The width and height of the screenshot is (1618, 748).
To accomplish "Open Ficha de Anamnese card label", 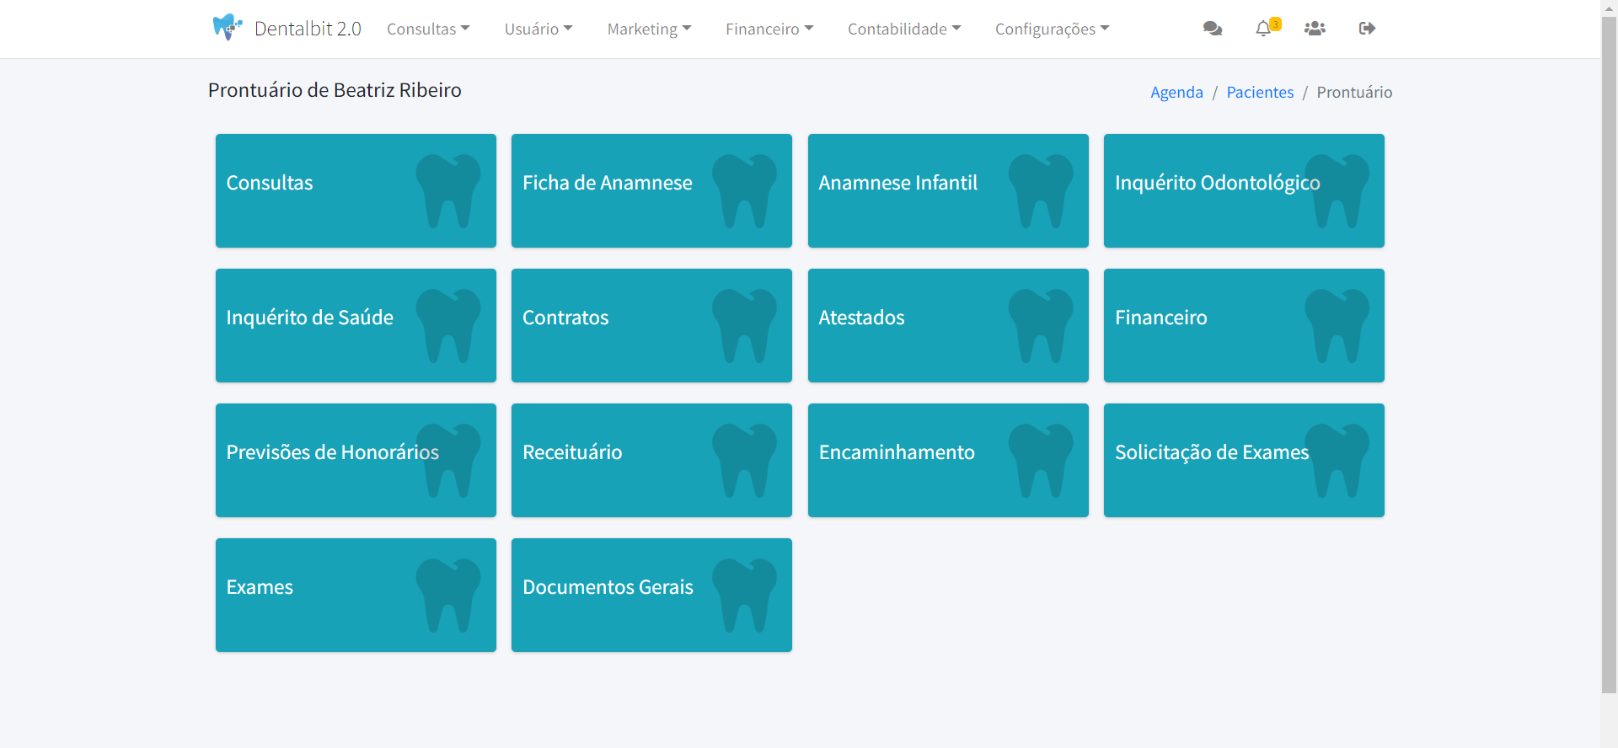I will click(x=608, y=183).
